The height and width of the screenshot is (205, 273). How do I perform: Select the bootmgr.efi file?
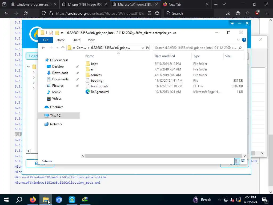[x=99, y=86]
